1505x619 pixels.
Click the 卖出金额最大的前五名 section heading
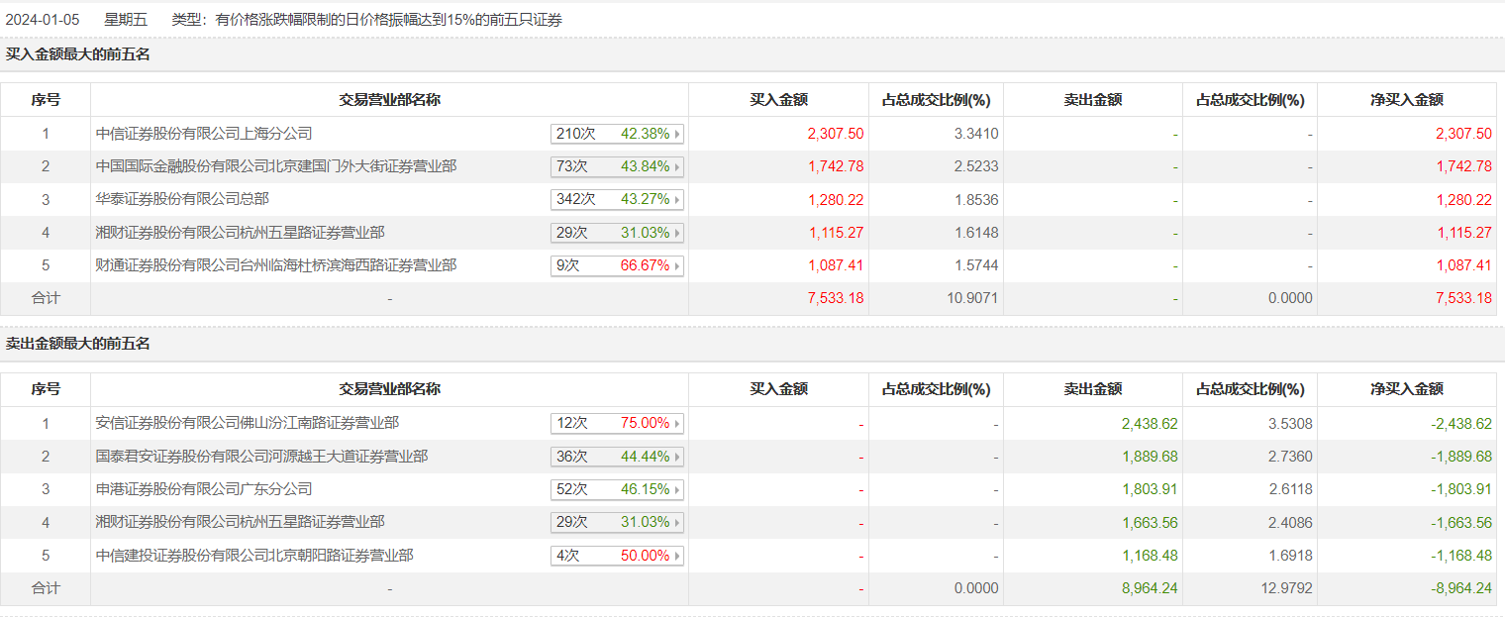tap(78, 344)
